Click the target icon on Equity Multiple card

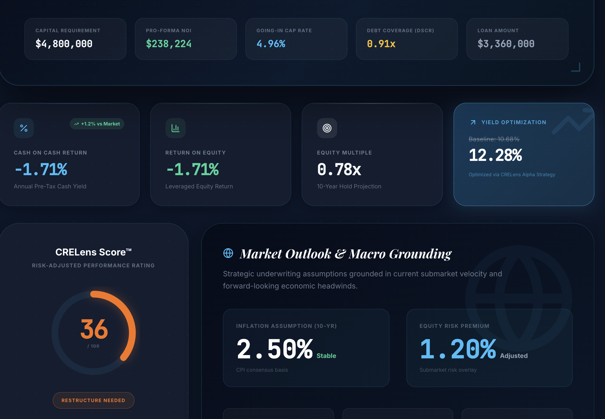tap(327, 128)
